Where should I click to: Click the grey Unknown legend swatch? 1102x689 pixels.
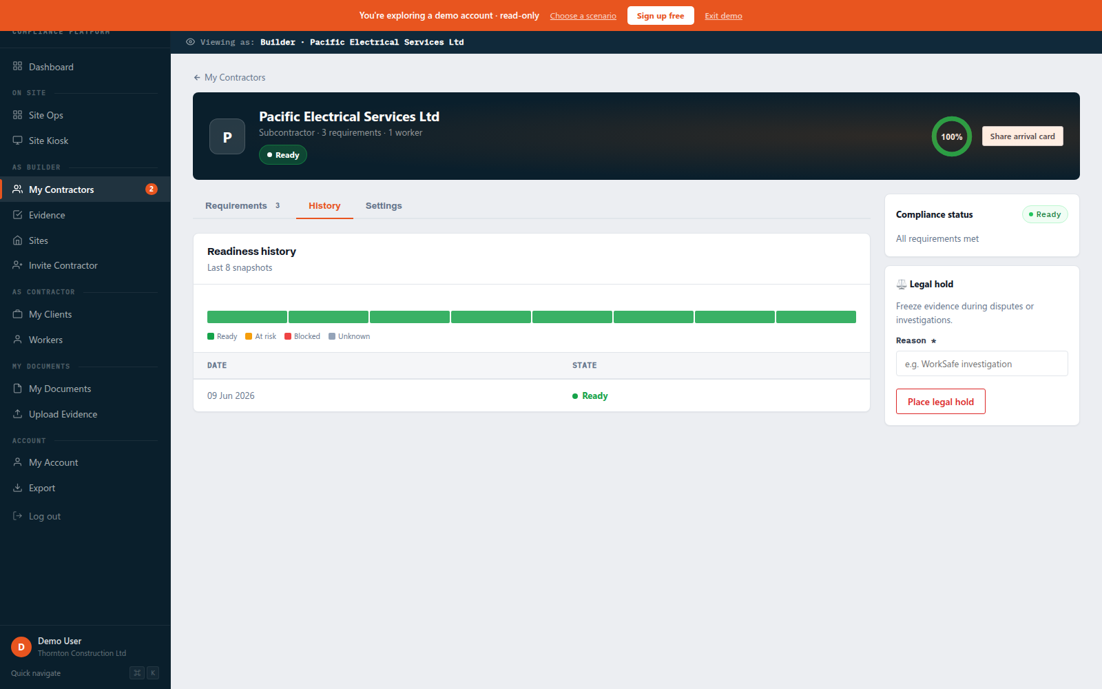332,336
